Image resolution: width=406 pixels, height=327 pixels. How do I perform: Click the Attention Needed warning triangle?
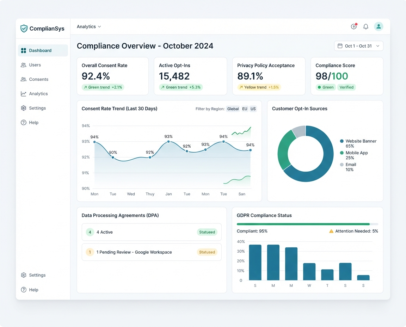click(331, 231)
